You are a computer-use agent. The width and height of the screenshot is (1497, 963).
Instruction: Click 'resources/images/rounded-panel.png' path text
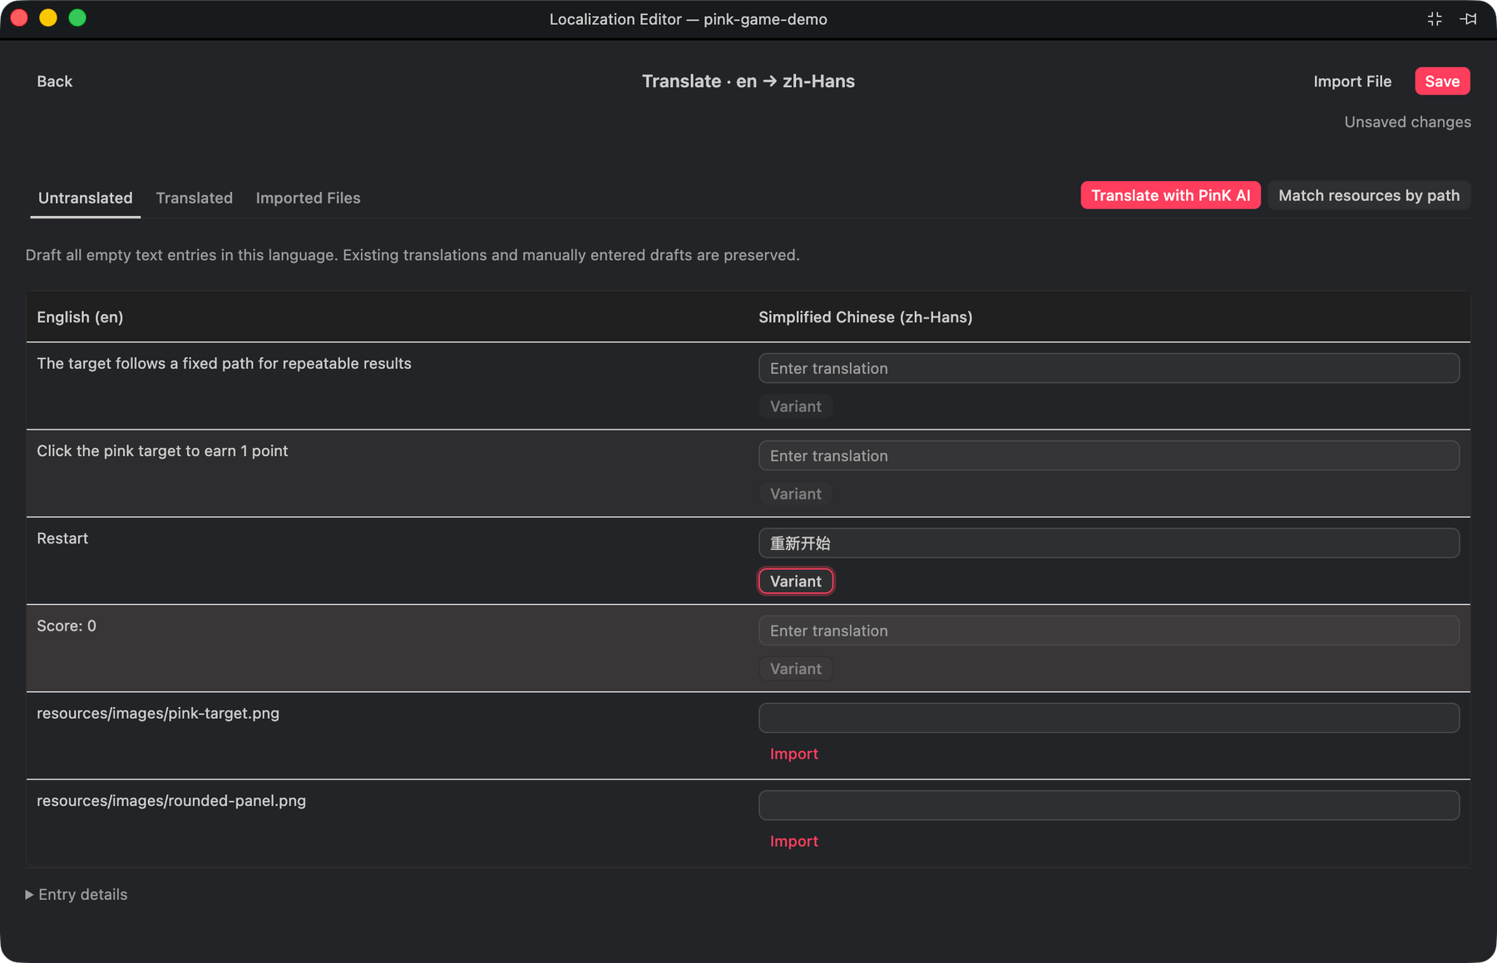(171, 800)
